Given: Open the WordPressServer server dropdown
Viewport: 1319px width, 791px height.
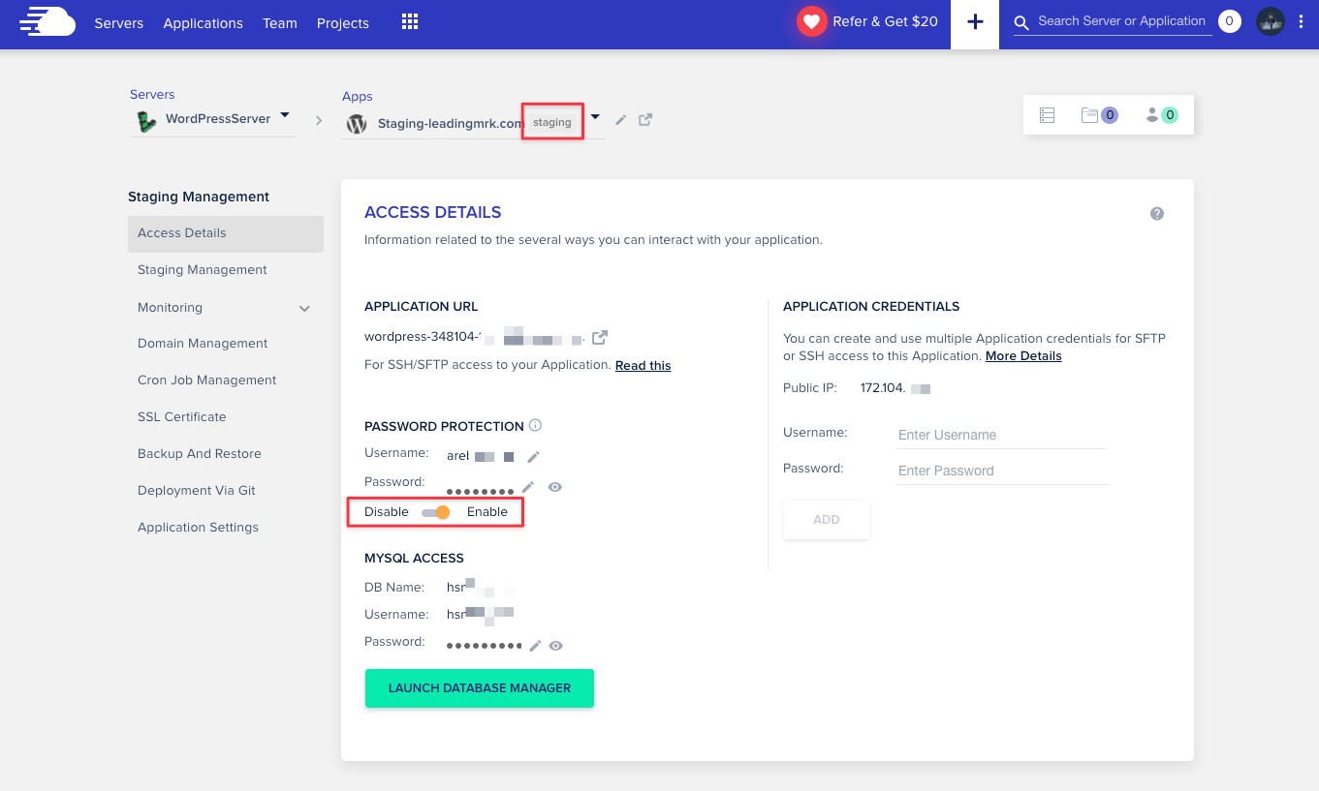Looking at the screenshot, I should 285,115.
